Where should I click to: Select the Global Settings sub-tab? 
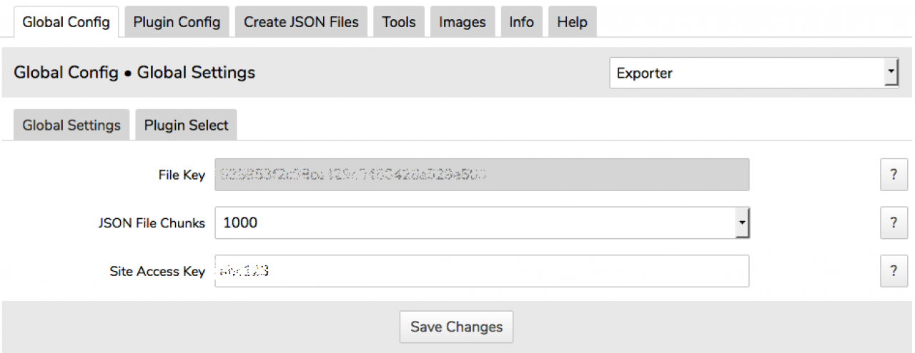click(x=71, y=126)
